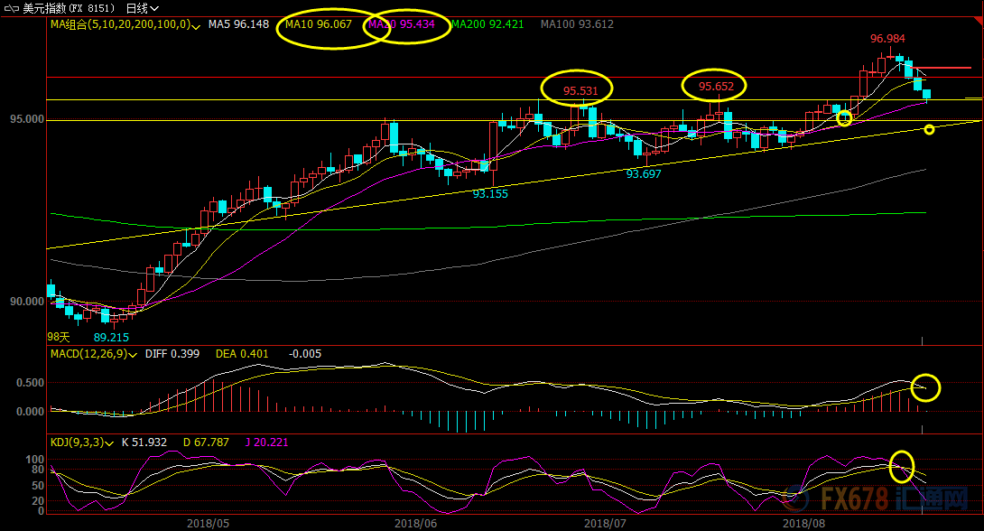
Task: Click the 美元指数 (FX 8151) chart title
Action: [70, 8]
